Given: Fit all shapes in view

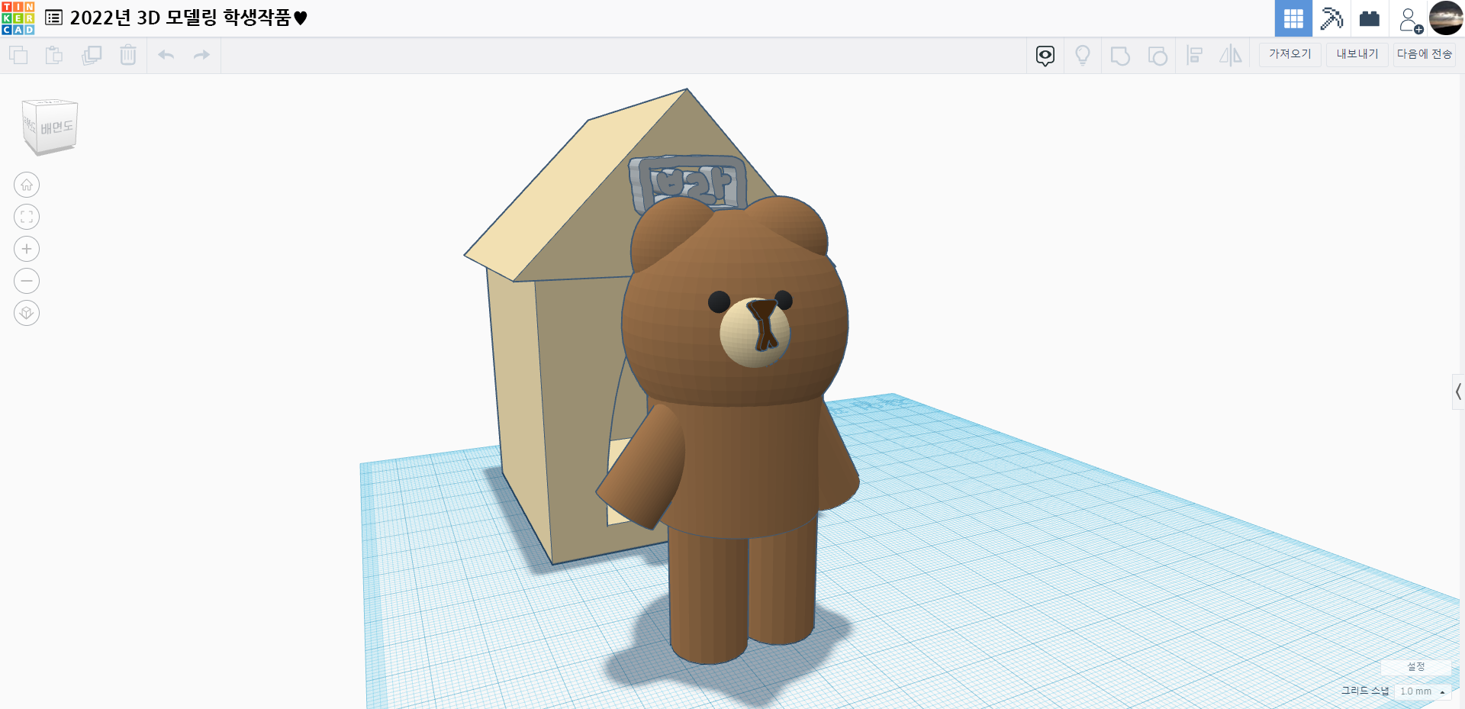Looking at the screenshot, I should (x=27, y=217).
